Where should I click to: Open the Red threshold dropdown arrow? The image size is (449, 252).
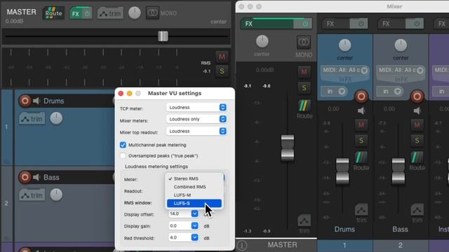point(194,237)
